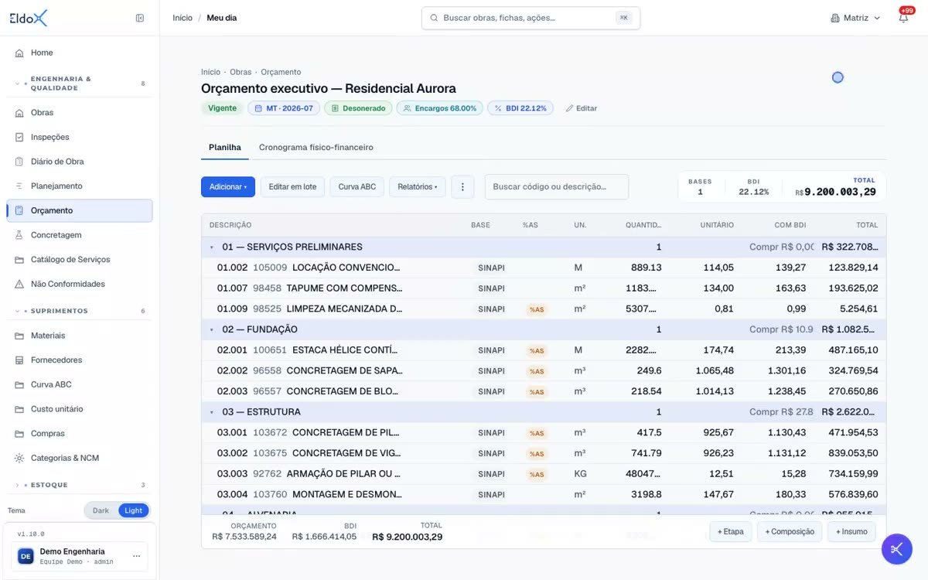Click the + Composição button

click(x=790, y=531)
